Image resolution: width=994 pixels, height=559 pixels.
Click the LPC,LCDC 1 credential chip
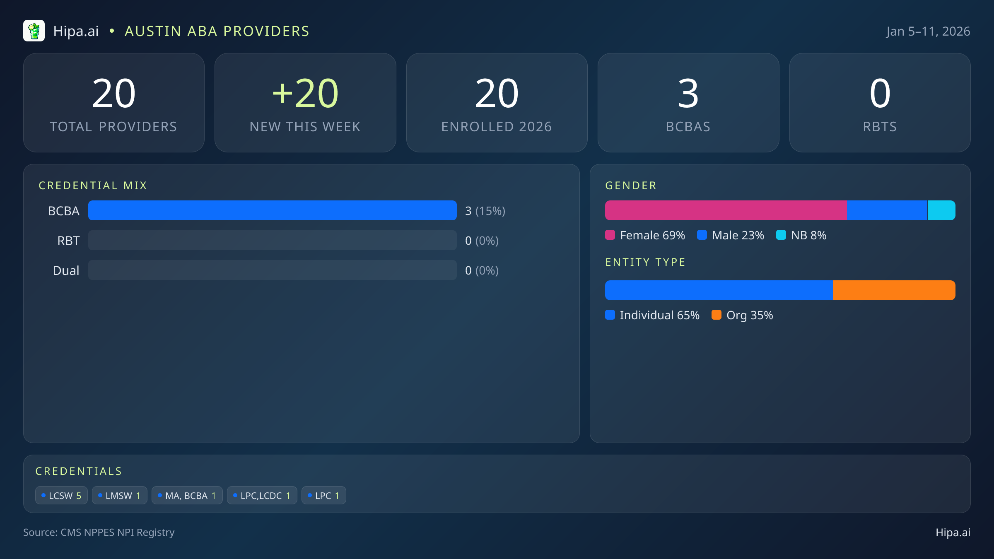coord(262,495)
